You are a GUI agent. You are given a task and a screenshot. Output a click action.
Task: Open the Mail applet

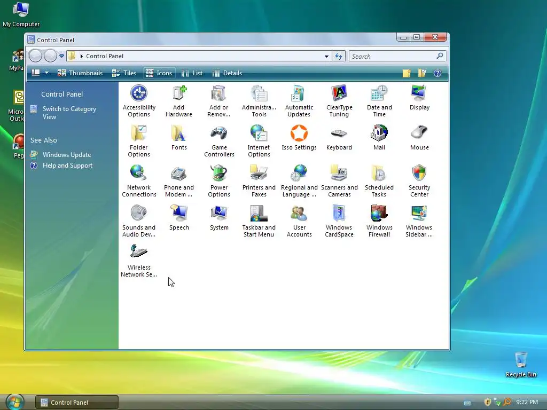pos(379,138)
